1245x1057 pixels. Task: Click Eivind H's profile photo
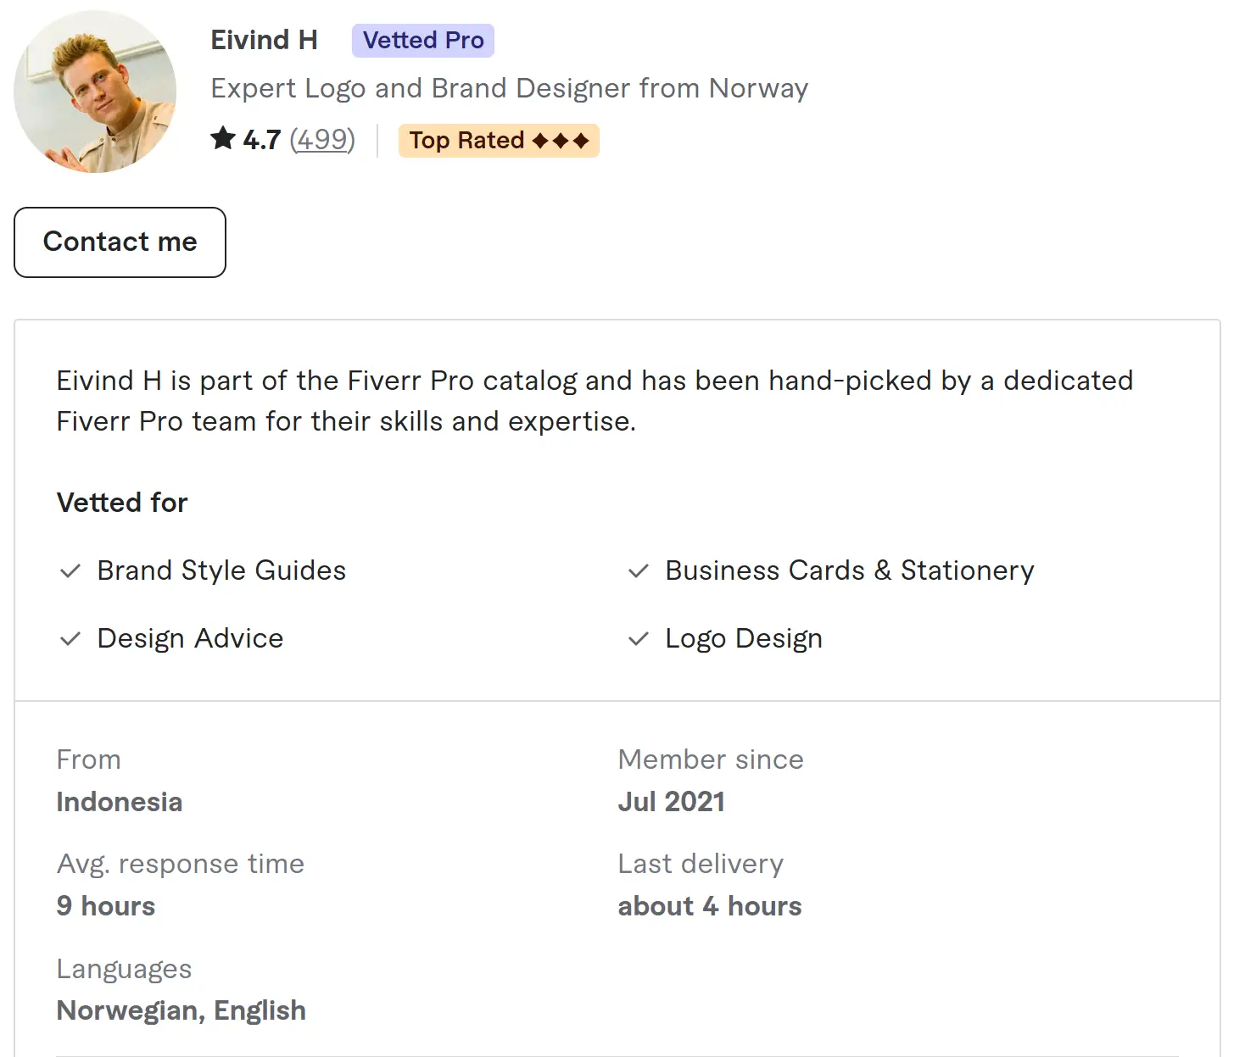(x=95, y=92)
